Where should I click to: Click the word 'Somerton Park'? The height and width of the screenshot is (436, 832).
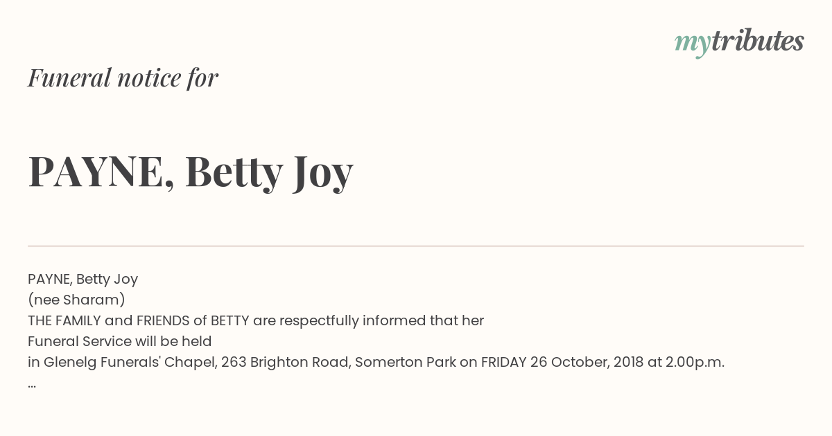point(406,362)
